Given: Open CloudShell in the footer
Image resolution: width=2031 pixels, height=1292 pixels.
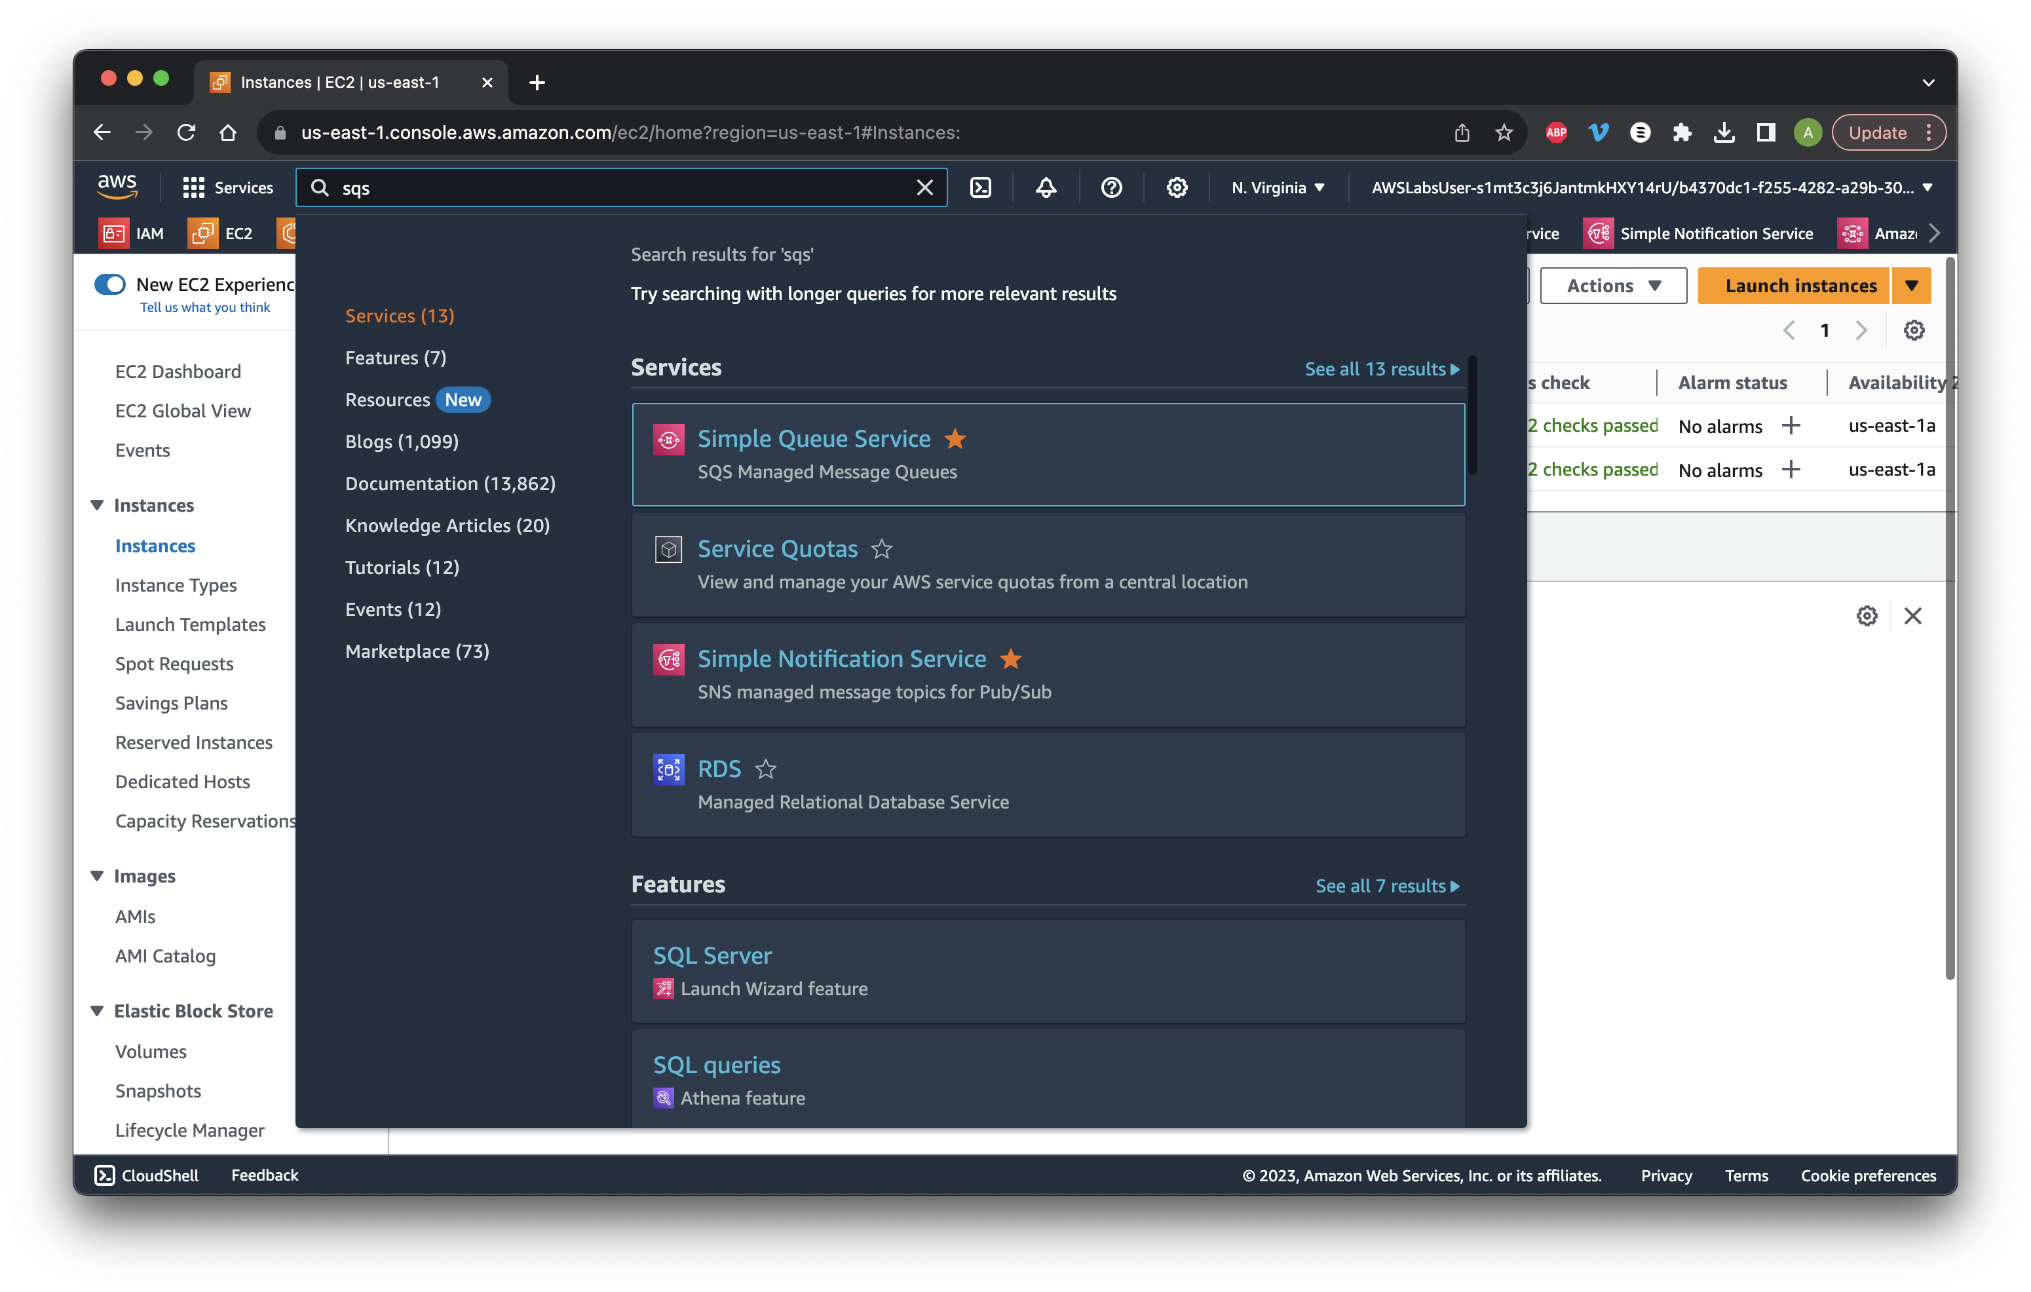Looking at the screenshot, I should pos(147,1175).
